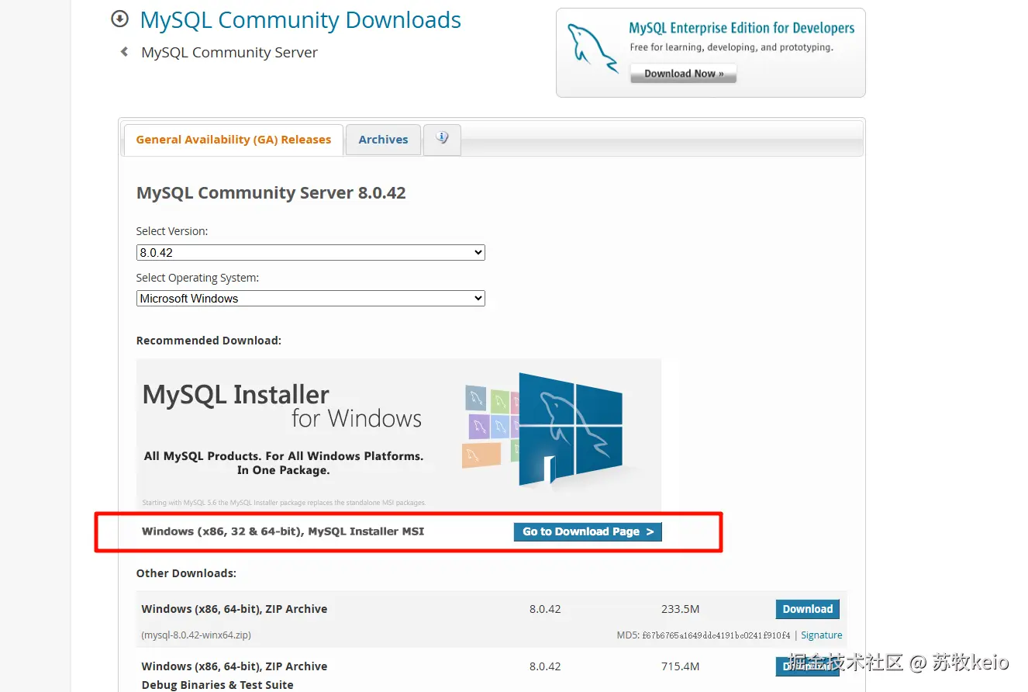The image size is (1028, 692).
Task: Select the text Windows (x86, 64-bit), ZIP Archive 233.5M row title
Action: (x=234, y=609)
